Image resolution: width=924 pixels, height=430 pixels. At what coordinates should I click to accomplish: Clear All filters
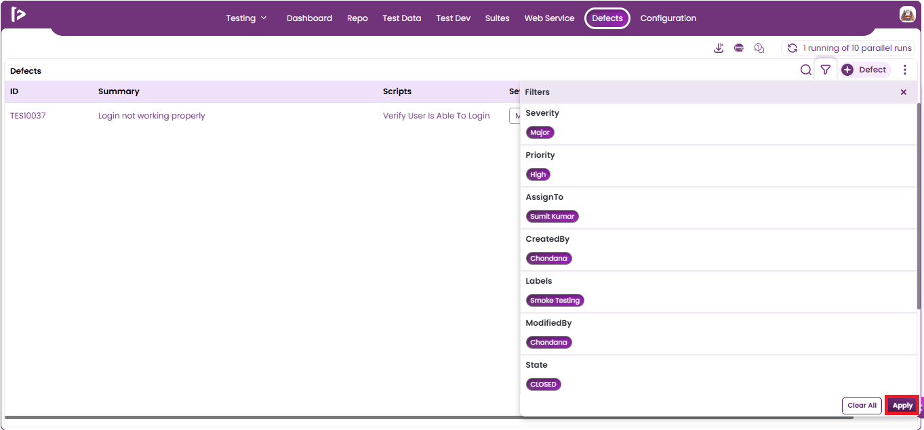862,406
